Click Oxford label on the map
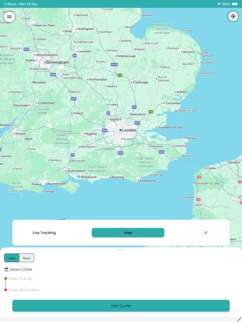 coord(78,113)
